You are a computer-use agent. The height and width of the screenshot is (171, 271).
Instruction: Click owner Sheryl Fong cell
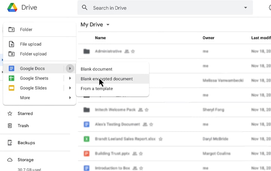[x=213, y=110]
